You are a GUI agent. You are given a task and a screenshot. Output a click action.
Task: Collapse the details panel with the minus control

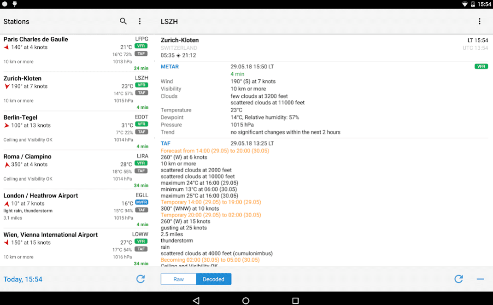(480, 279)
